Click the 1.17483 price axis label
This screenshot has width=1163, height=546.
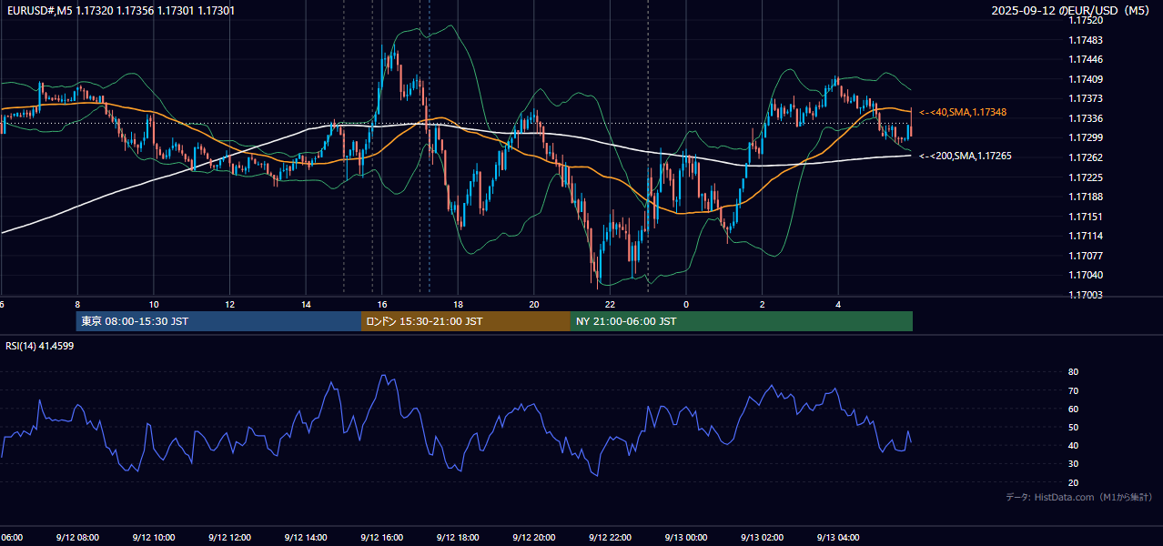point(1086,40)
